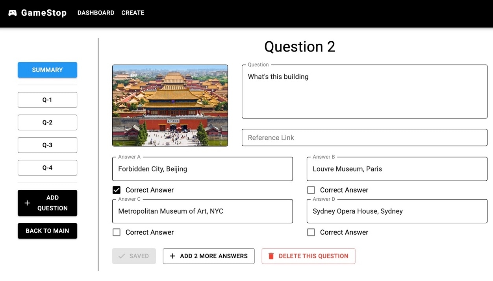Go to the Create page
Screen dimensions: 493x281
tap(133, 13)
